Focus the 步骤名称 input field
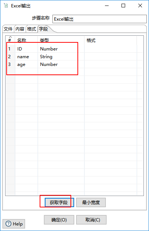 click(x=99, y=19)
